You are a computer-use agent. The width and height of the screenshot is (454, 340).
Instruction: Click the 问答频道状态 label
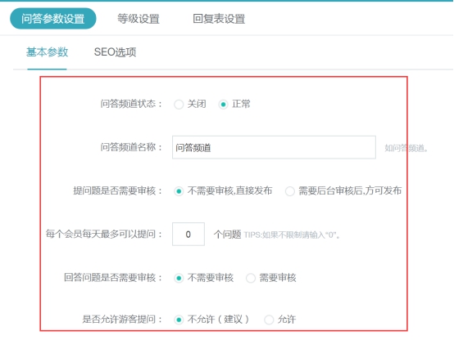[131, 104]
